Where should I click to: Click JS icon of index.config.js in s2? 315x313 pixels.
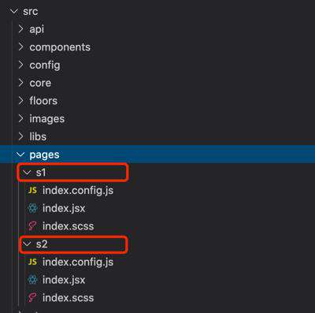[32, 262]
